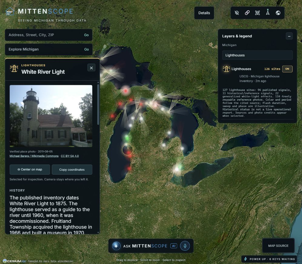Click the lighthouse icon in the Lighthouses layer row
This screenshot has width=302, height=264.
click(226, 69)
